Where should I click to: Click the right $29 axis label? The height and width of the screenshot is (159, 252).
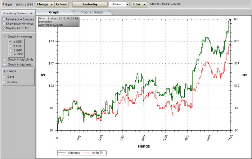[237, 19]
